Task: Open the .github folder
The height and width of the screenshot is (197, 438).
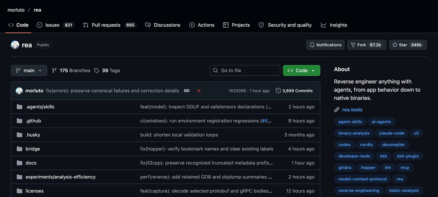Action: [33, 121]
